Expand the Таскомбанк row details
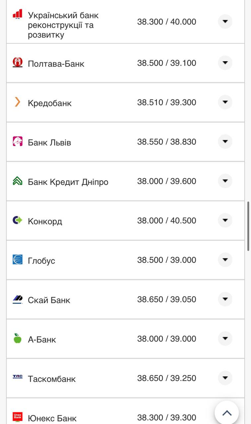251x424 pixels. 225,378
